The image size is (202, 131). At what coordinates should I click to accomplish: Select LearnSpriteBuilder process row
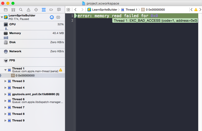pos(32,17)
